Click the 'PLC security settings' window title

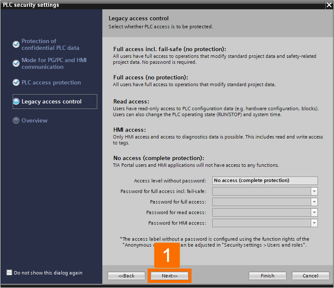31,5
